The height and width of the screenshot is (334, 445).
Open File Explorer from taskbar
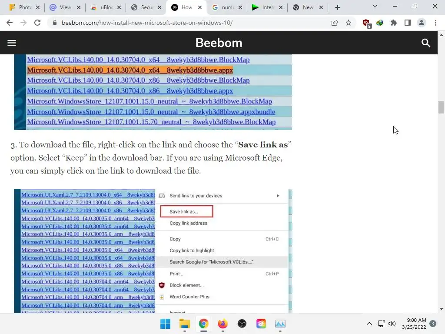point(184,324)
